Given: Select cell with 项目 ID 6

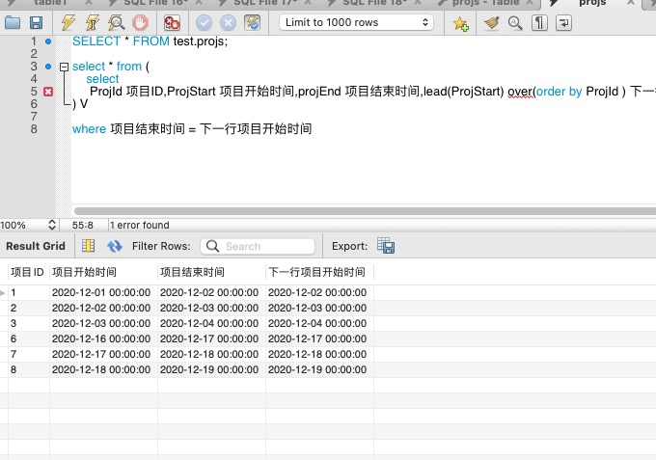Looking at the screenshot, I should [28, 338].
